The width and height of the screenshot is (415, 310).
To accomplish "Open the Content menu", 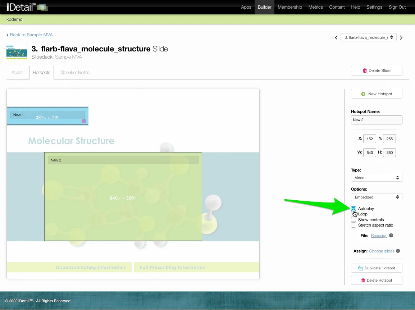I will 337,7.
